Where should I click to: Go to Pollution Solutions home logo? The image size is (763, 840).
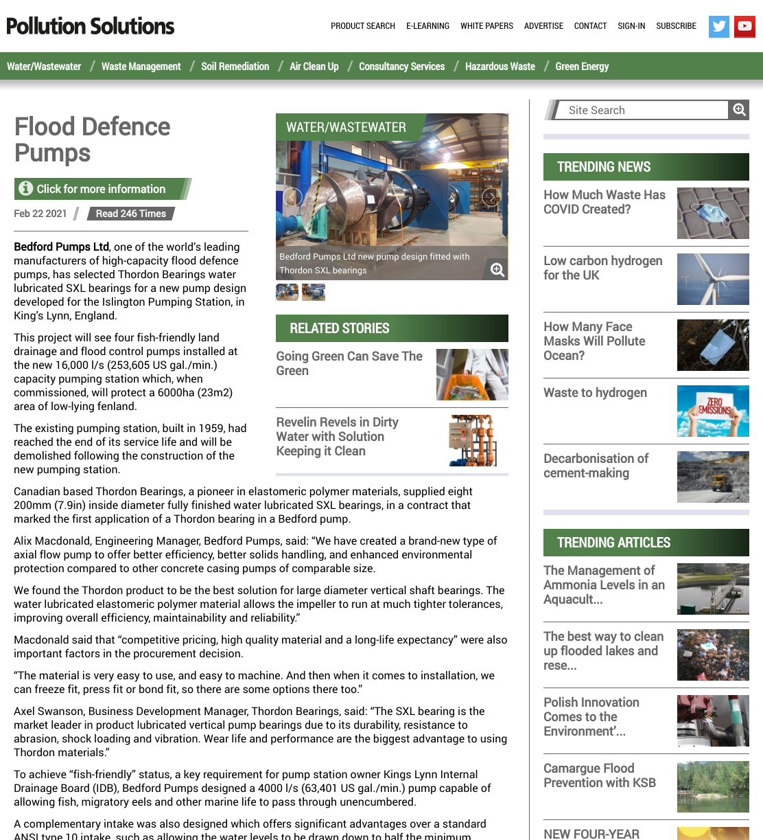(x=91, y=26)
